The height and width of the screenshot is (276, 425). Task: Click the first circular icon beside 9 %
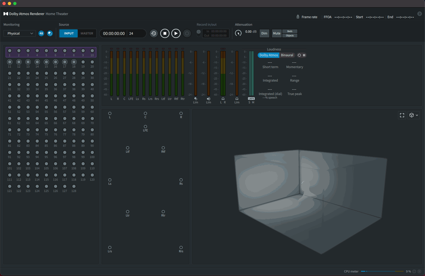(x=414, y=271)
